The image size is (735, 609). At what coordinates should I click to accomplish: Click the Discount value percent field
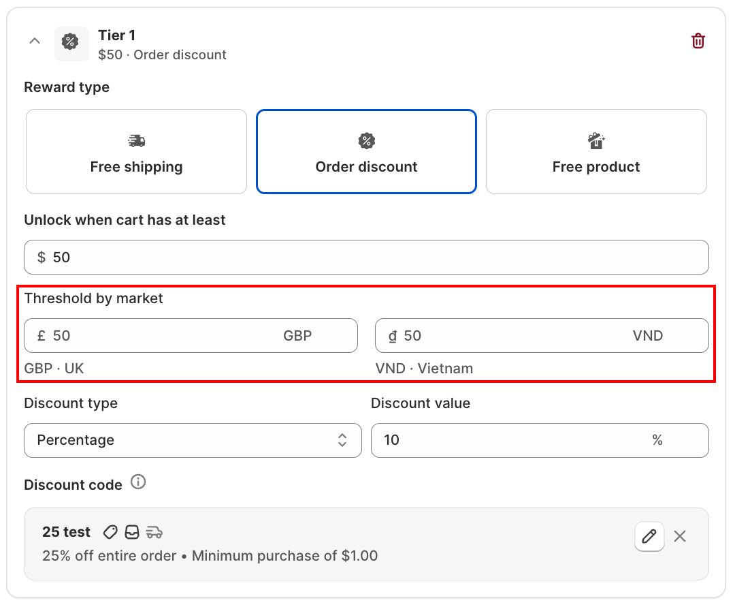(540, 440)
